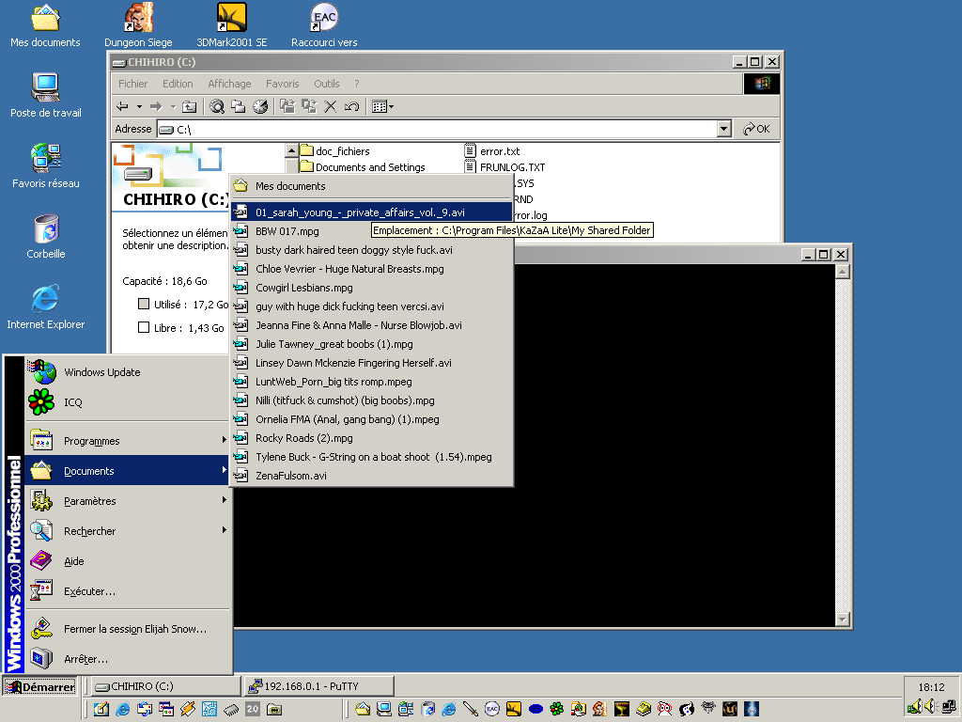Go up one folder level in Explorer
The image size is (962, 722).
(x=190, y=107)
